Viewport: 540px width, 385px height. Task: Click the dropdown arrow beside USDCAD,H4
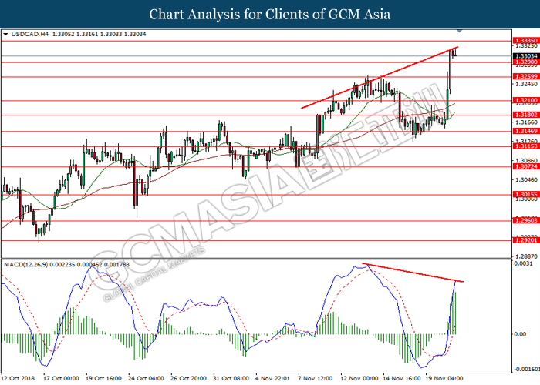click(5, 35)
